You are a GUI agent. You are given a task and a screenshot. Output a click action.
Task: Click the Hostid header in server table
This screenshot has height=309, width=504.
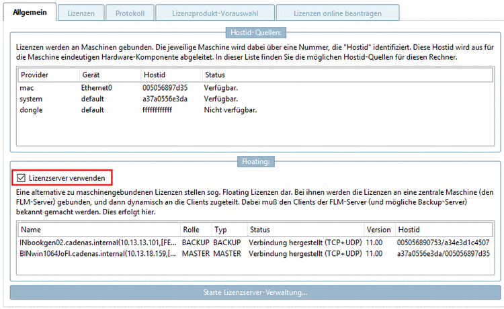(x=444, y=230)
